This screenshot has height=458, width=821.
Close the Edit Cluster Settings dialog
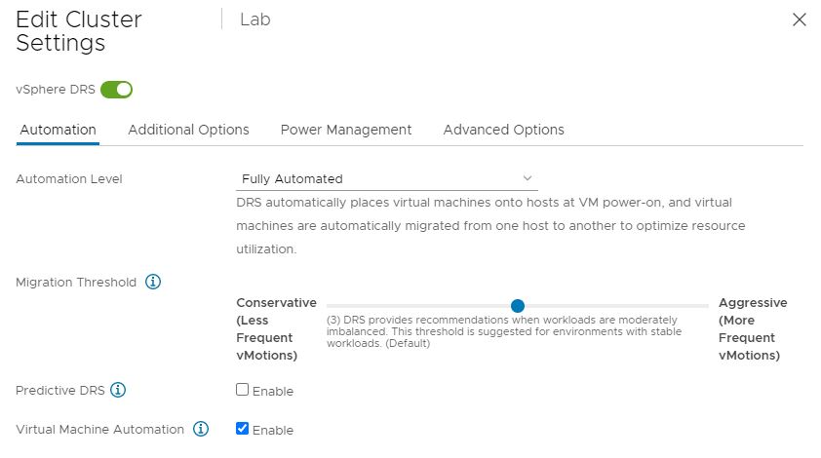(799, 19)
